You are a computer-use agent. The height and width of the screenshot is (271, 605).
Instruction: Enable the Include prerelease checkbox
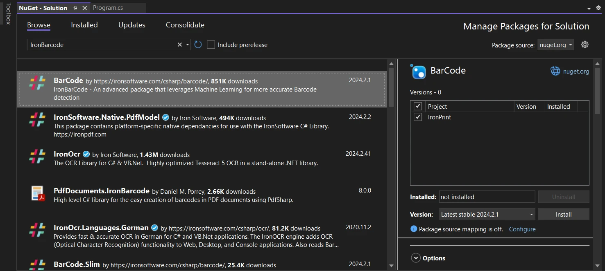211,45
